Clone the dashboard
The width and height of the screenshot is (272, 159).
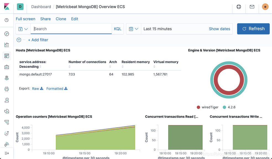(x=61, y=19)
